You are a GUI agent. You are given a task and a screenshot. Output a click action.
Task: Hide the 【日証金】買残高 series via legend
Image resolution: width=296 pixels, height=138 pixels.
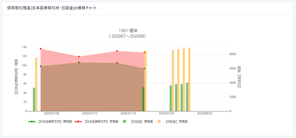139,121
